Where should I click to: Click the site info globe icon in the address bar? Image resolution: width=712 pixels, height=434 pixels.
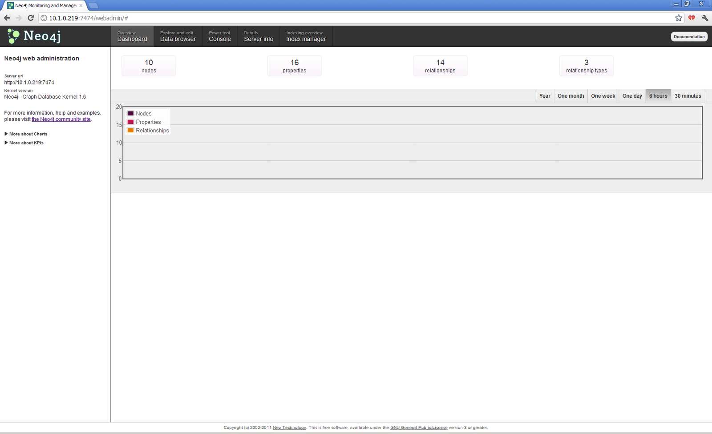tap(44, 18)
